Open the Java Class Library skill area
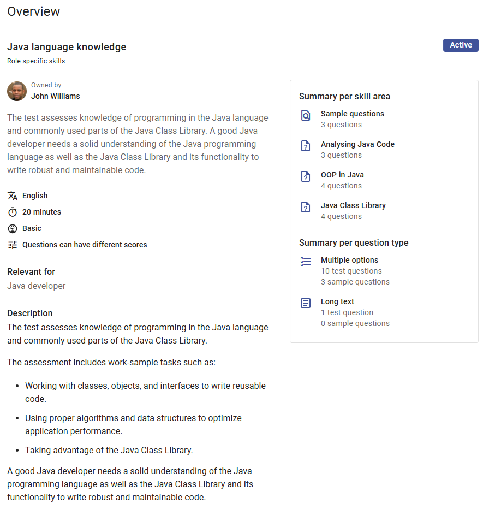This screenshot has width=489, height=509. click(x=353, y=206)
